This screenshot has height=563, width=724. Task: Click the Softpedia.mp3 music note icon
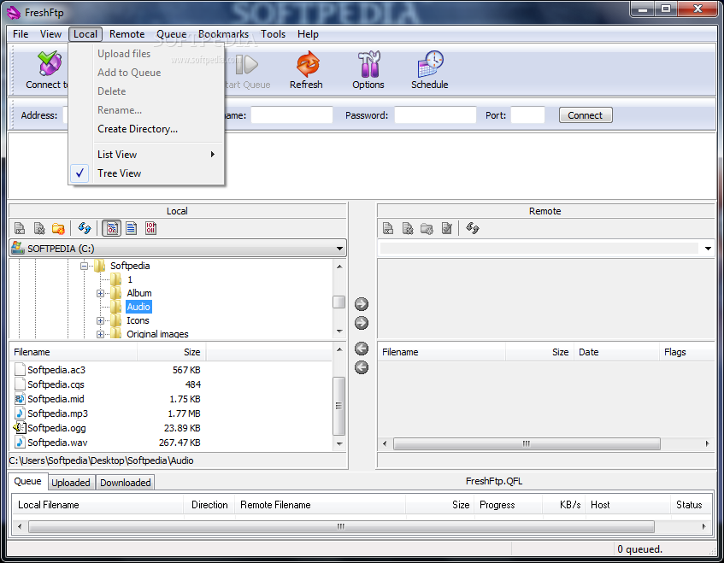[x=20, y=413]
